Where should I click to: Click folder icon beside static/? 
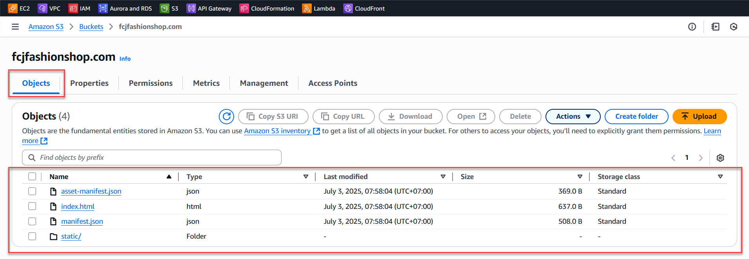tap(54, 236)
